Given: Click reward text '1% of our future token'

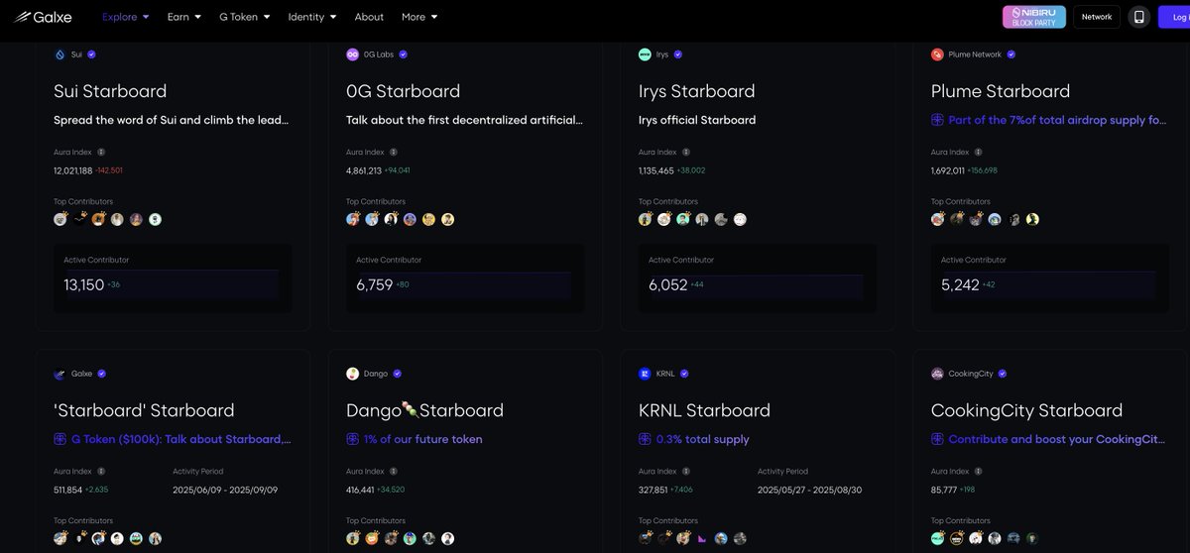Looking at the screenshot, I should pos(422,439).
